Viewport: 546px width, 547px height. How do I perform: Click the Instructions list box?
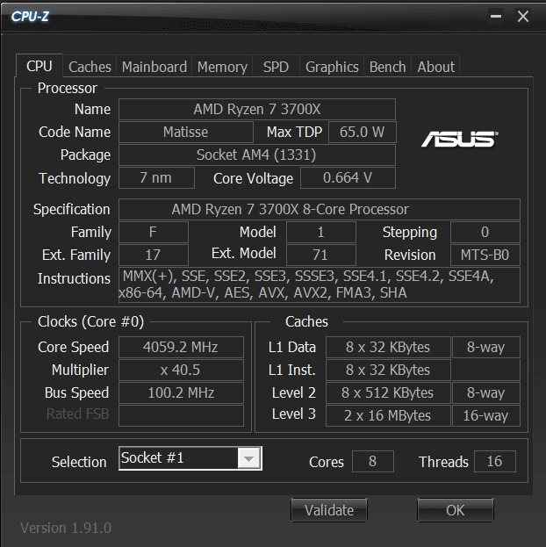click(320, 284)
